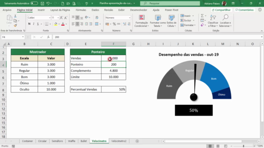Open the font size 11 dropdown

[x=58, y=18]
